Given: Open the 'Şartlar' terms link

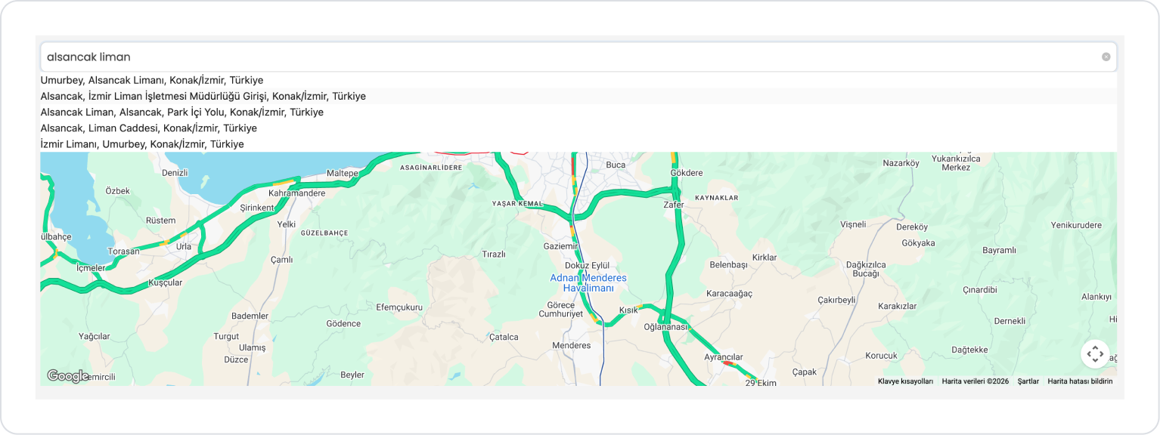Looking at the screenshot, I should tap(1028, 381).
